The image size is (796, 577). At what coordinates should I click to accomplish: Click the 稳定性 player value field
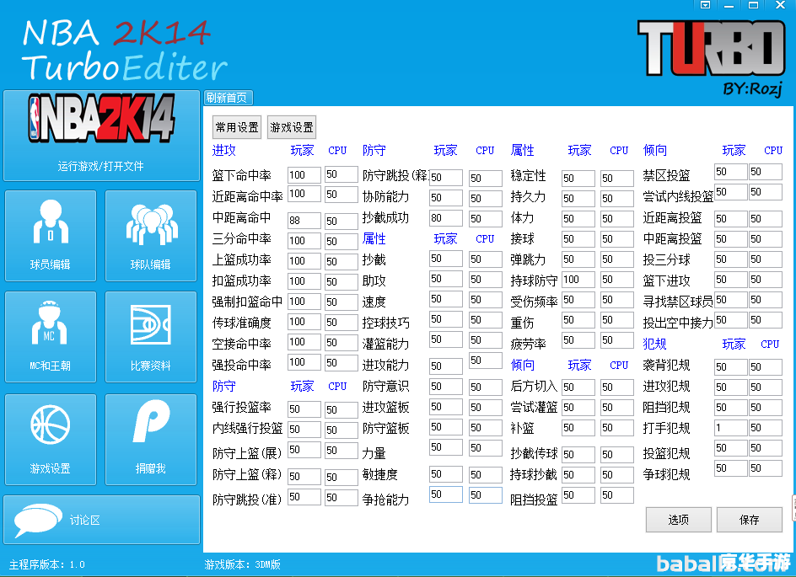tap(578, 178)
